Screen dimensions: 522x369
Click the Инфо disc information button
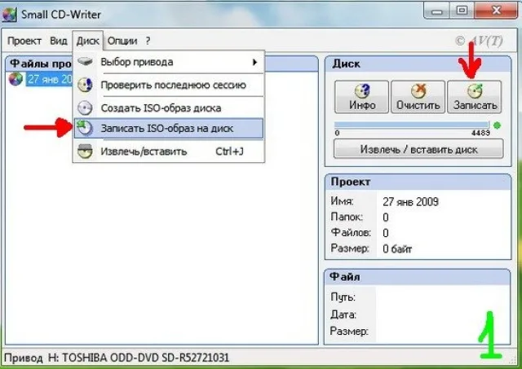361,97
